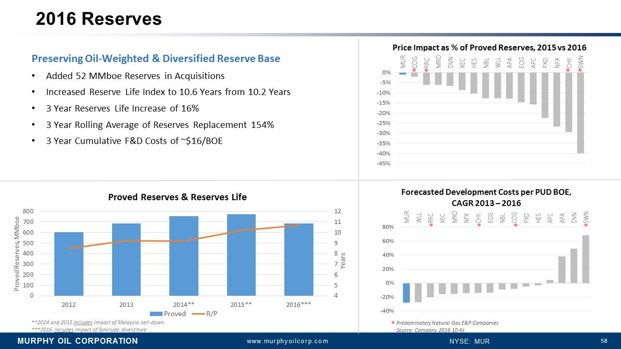Select the 2012 proved reserves bar
Image resolution: width=621 pixels, height=349 pixels.
(69, 264)
